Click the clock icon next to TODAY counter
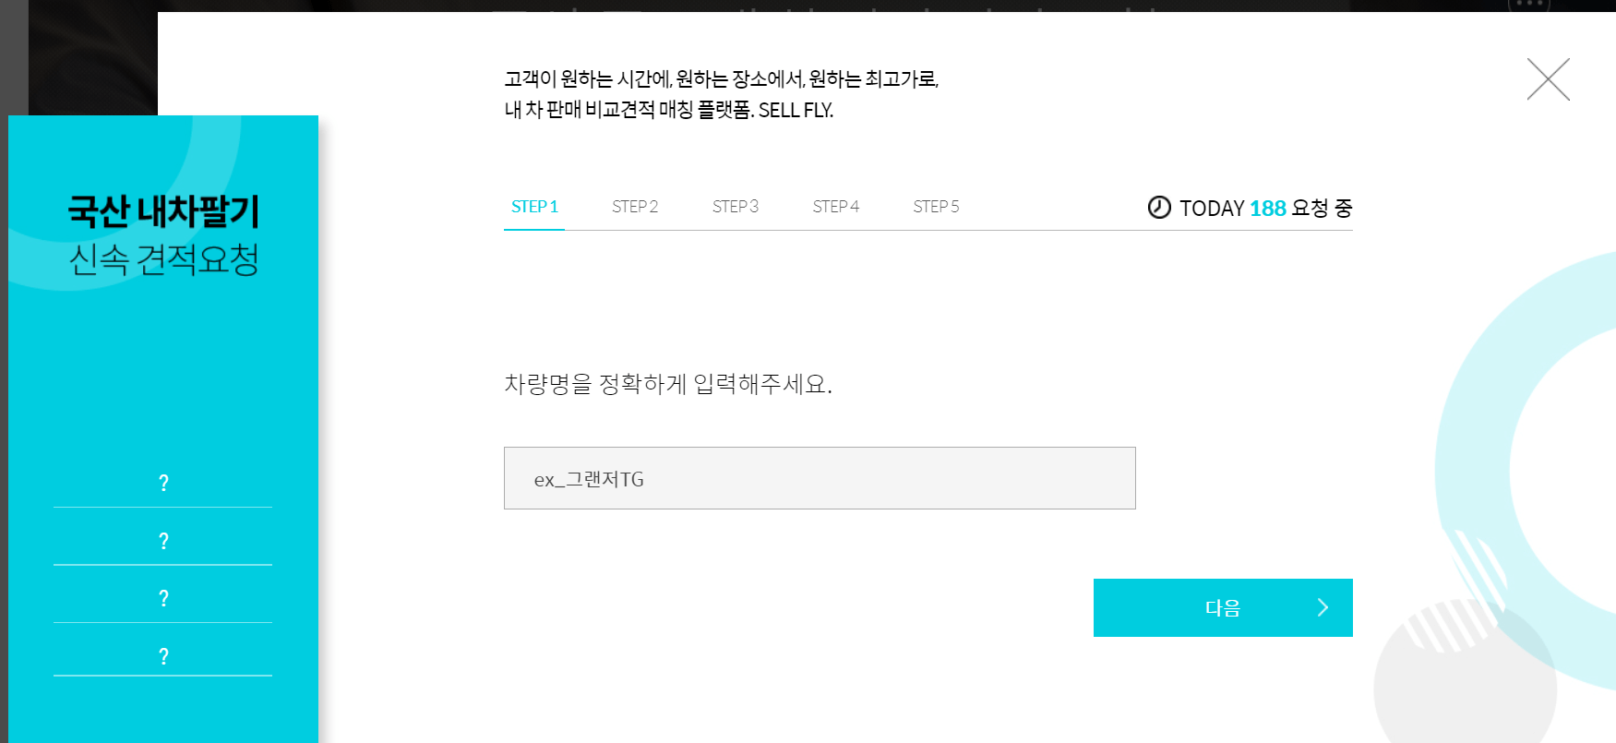Viewport: 1616px width, 743px height. tap(1160, 207)
